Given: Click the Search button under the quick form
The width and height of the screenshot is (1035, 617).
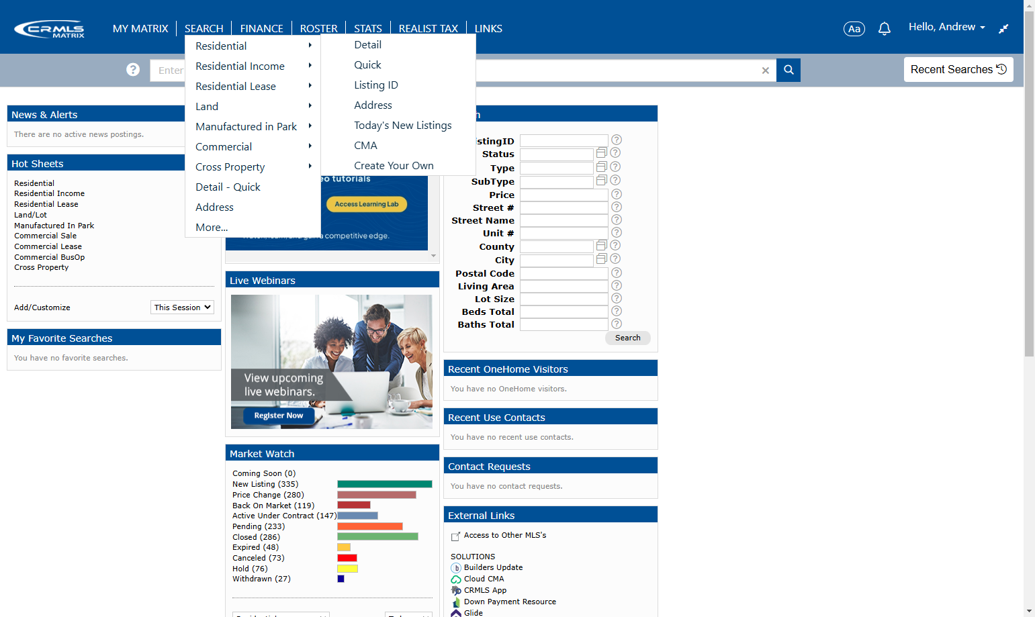Looking at the screenshot, I should click(628, 338).
